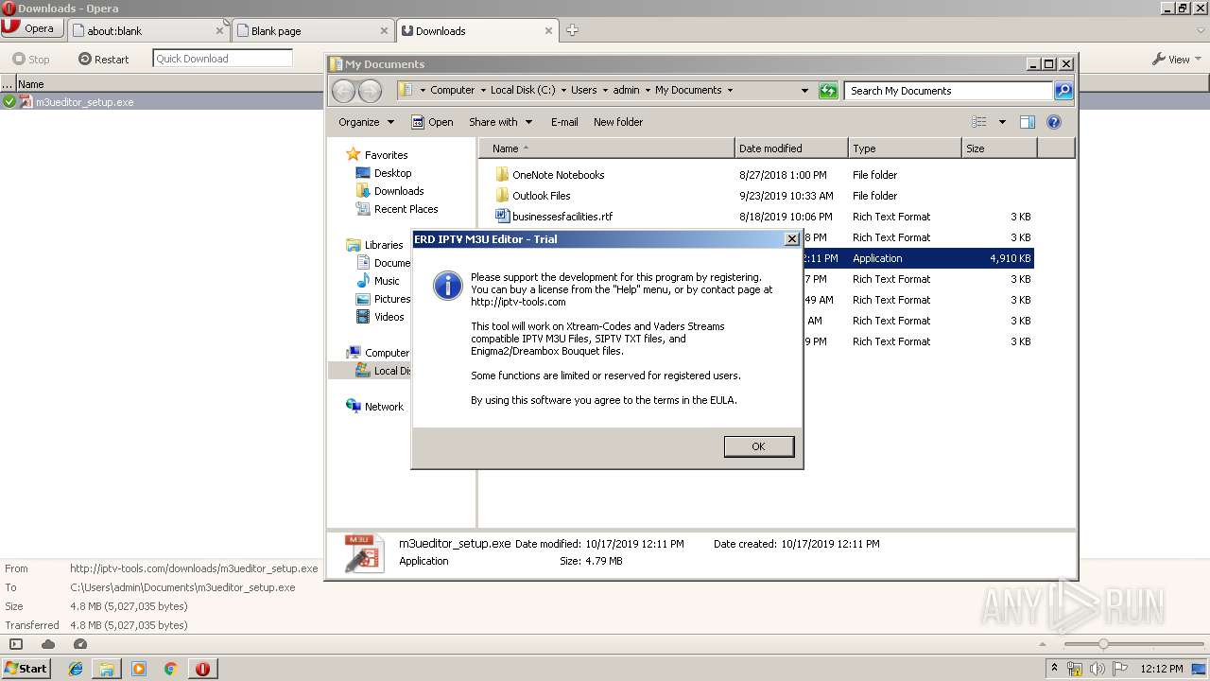Open the Windows Start menu

[x=26, y=668]
